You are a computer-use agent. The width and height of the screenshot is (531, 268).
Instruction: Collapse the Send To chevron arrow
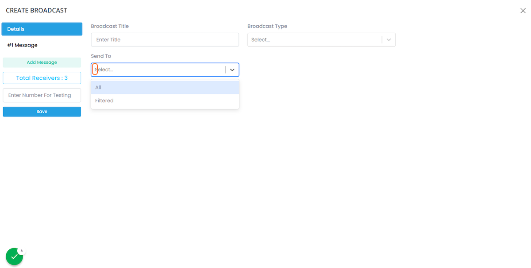tap(232, 70)
